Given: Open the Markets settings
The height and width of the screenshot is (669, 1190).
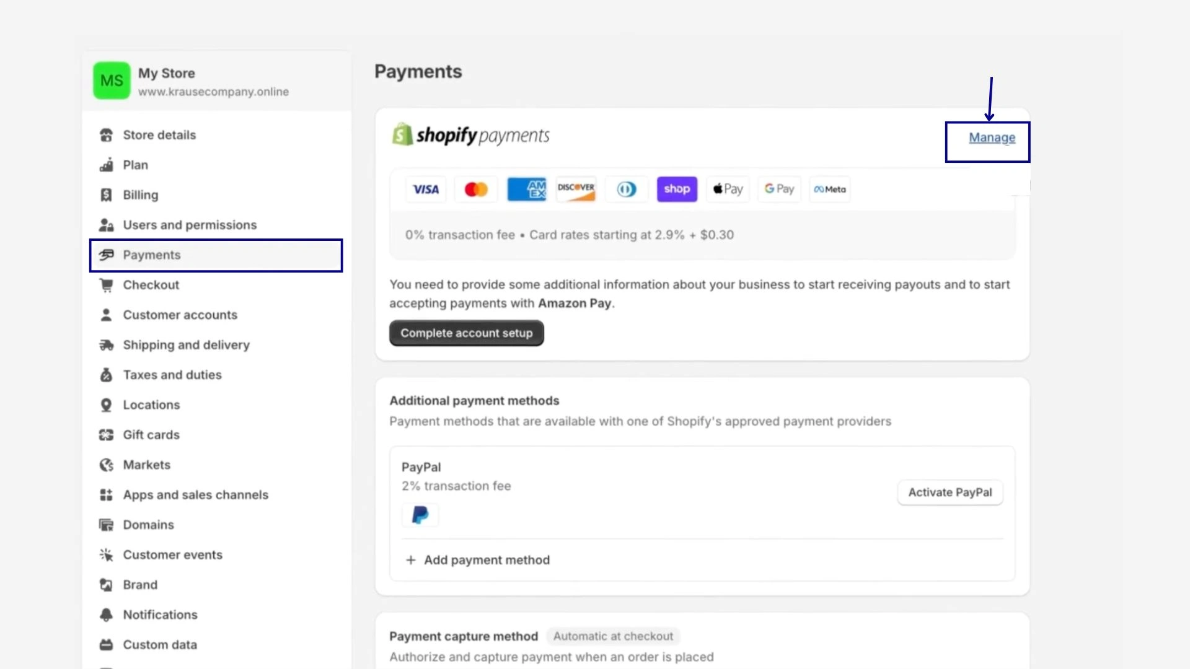Looking at the screenshot, I should click(146, 465).
